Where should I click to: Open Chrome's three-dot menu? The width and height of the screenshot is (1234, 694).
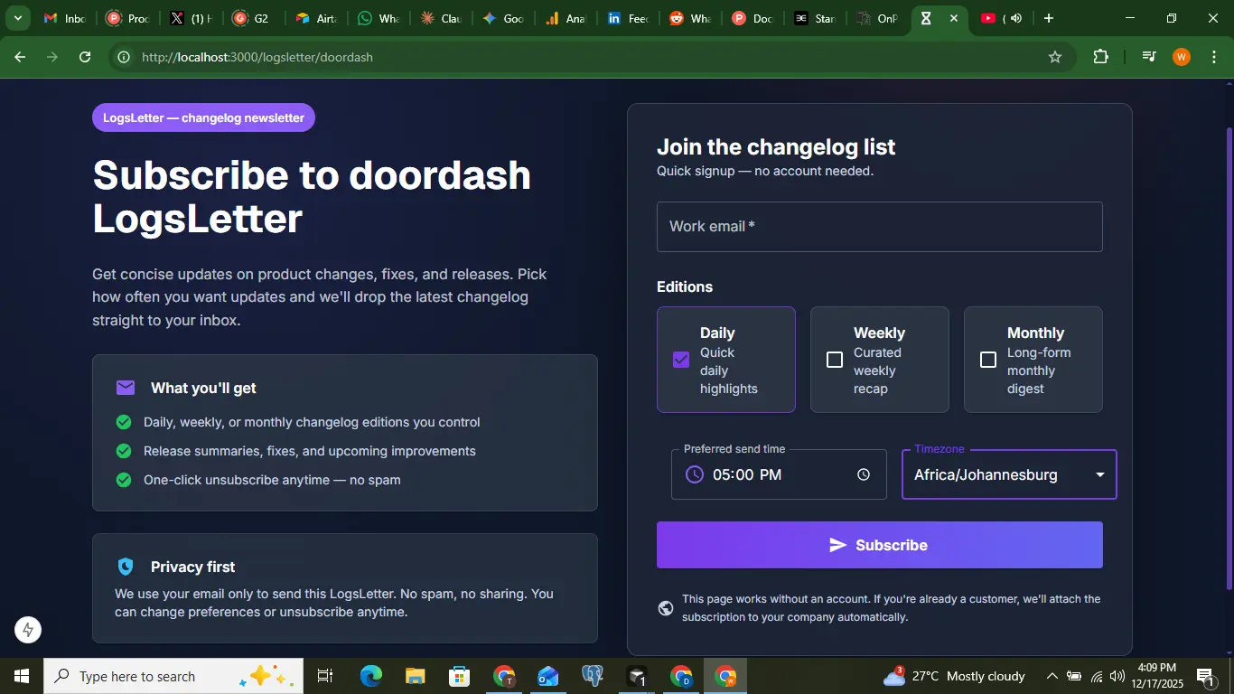(1212, 57)
